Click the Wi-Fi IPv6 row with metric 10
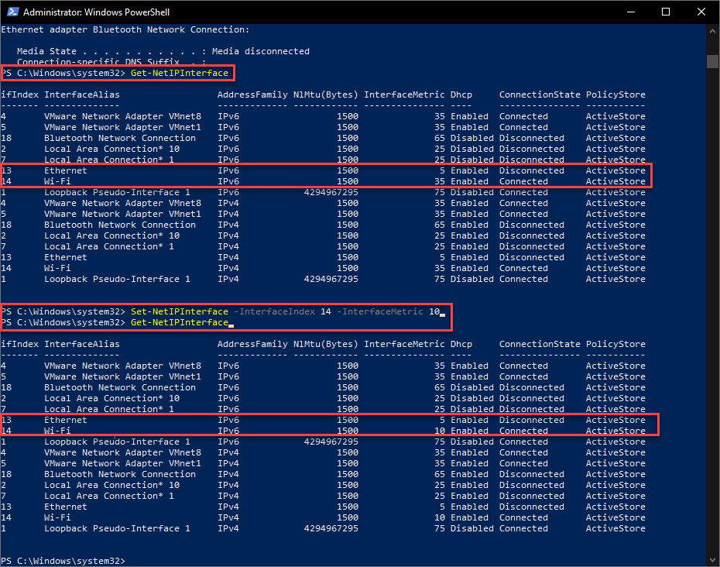Screen dimensions: 720x567 [x=324, y=431]
